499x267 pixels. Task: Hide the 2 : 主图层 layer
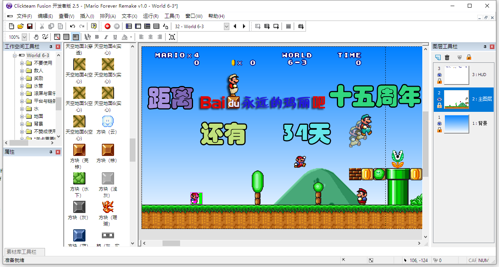[x=439, y=99]
